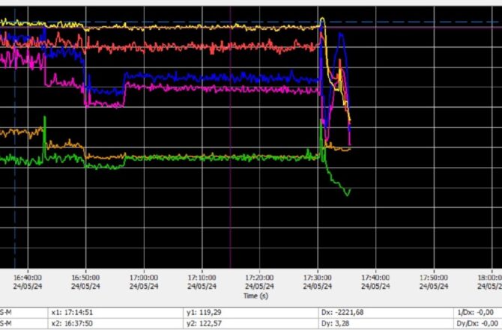502x330 pixels.
Task: Select the dashed blue vertical cursor near 16:37:50
Action: point(15,138)
